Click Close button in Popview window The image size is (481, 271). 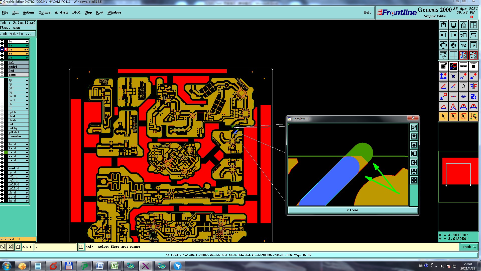coord(352,210)
